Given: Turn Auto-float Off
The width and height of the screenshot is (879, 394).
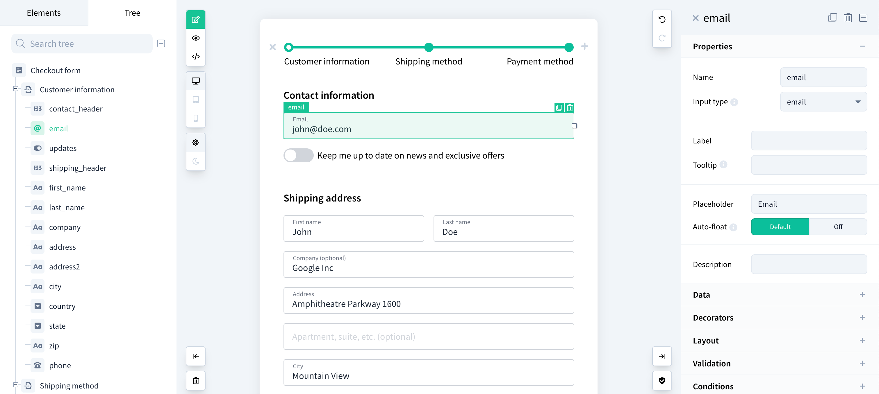Looking at the screenshot, I should coord(838,226).
